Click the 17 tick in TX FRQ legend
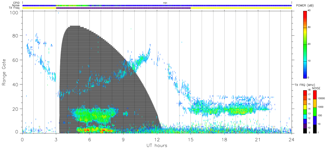Image resolution: width=328 pixels, height=151 pixels. coord(309,95)
